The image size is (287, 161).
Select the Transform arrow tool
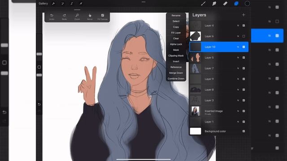tap(81, 4)
